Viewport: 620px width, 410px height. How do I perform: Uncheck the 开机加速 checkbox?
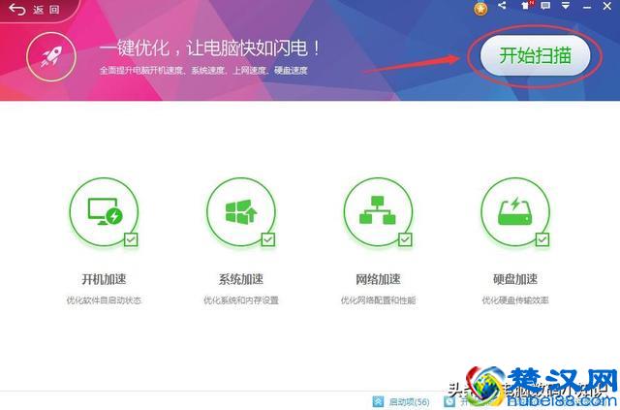[x=131, y=239]
